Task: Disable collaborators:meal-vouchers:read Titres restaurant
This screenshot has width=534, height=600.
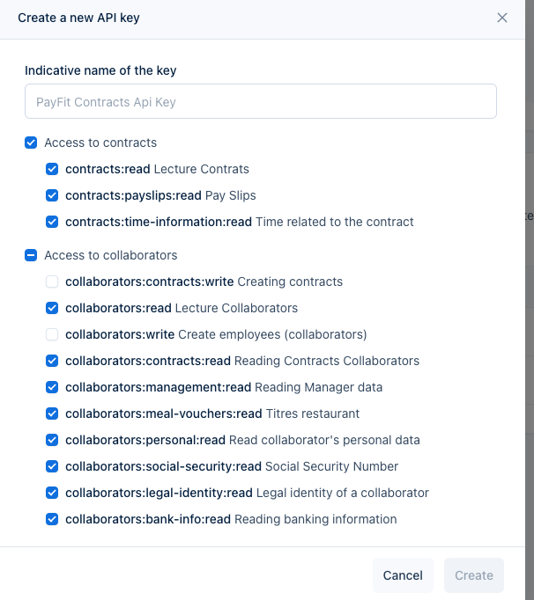Action: 52,413
